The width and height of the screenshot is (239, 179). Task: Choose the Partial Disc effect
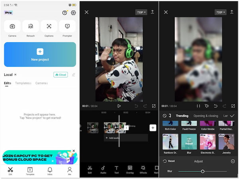pyautogui.click(x=226, y=125)
